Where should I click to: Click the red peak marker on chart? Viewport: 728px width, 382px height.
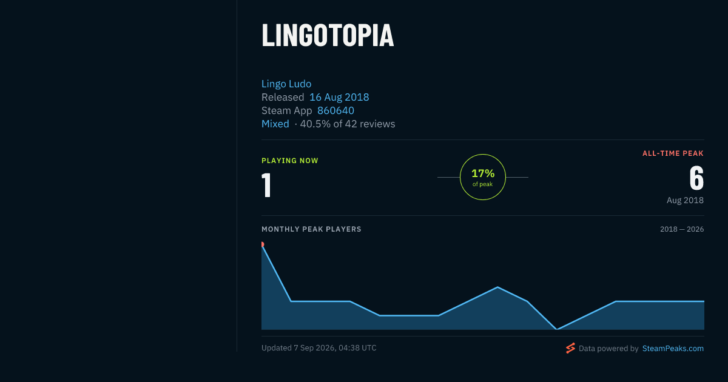pos(262,244)
